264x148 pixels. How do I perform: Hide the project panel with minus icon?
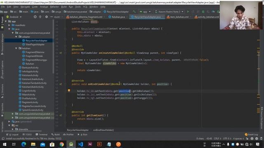(x=52, y=17)
